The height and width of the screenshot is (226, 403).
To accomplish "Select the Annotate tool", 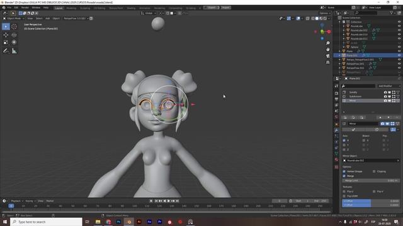I will pyautogui.click(x=6, y=51).
